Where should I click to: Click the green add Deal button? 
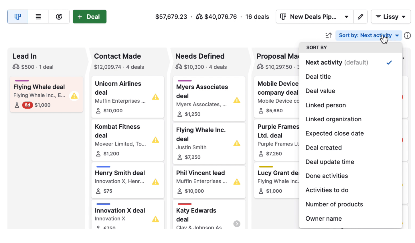tap(90, 17)
